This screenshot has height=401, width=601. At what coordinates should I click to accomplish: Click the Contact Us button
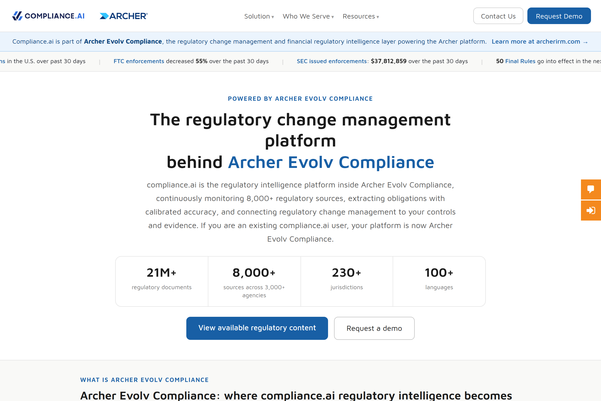click(498, 16)
